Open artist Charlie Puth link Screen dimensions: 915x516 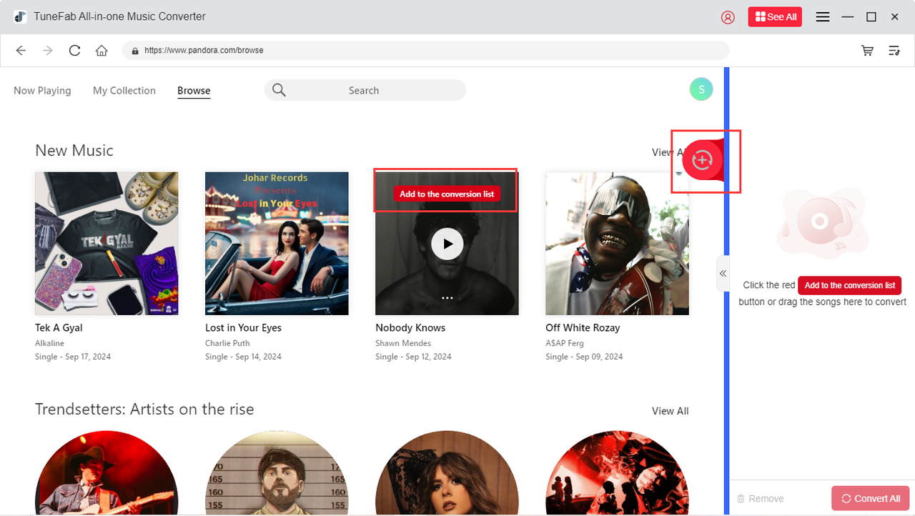coord(227,343)
